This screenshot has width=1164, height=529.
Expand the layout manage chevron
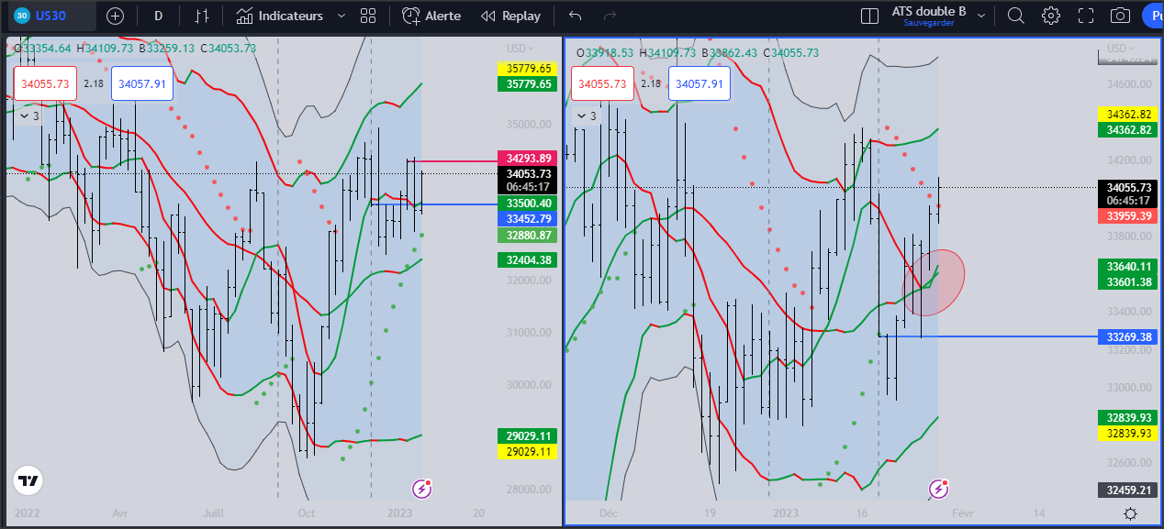click(982, 16)
